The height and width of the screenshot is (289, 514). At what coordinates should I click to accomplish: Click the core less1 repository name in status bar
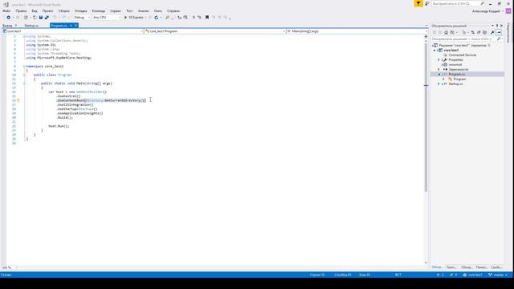[472, 275]
